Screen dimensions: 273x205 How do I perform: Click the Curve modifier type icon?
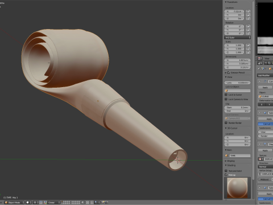click(x=265, y=81)
